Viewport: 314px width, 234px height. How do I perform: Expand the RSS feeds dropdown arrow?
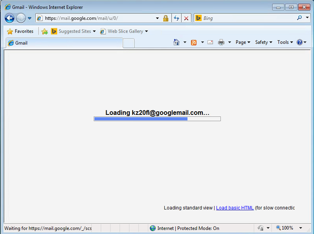point(202,42)
